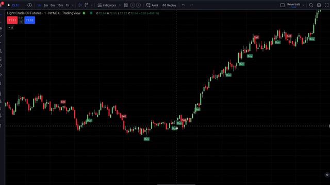This screenshot has height=185, width=330.
Task: Collapse the indicator legend with arrow
Action: 10,27
